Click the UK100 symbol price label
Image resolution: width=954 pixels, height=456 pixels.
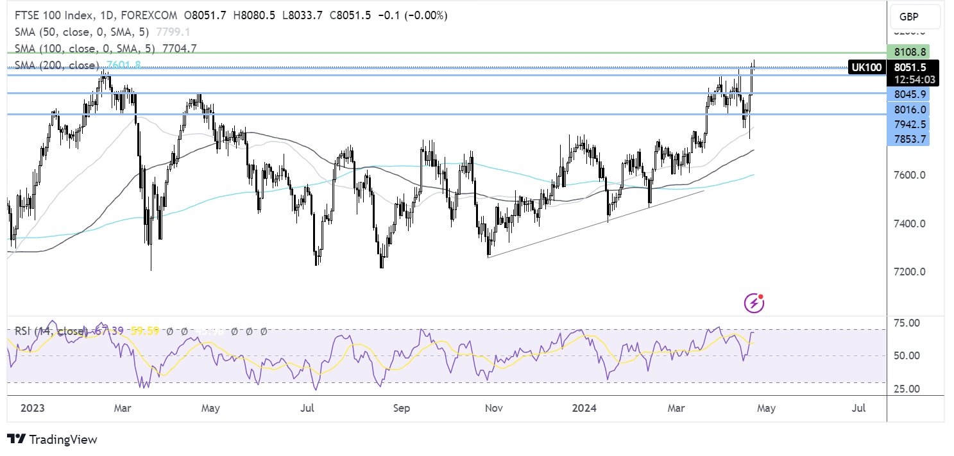click(x=866, y=67)
